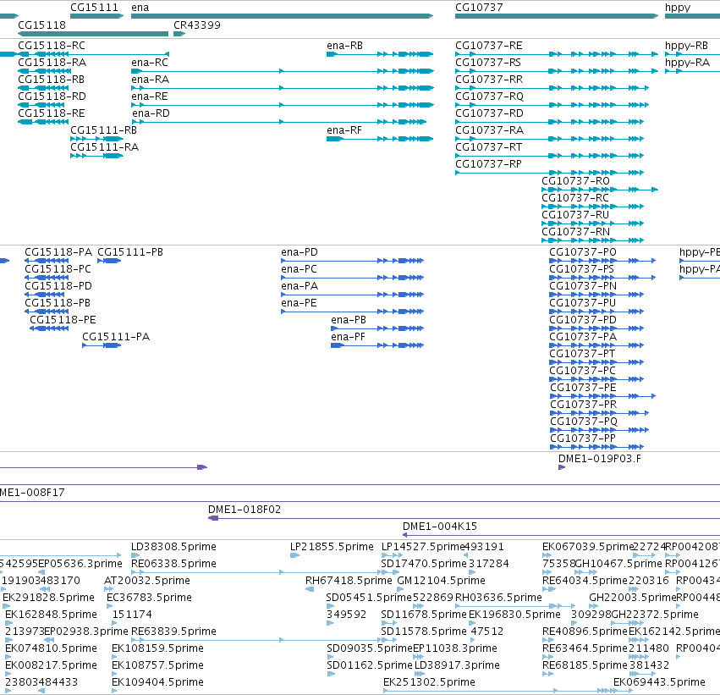Select the LD38917.3prime EST label

(458, 665)
